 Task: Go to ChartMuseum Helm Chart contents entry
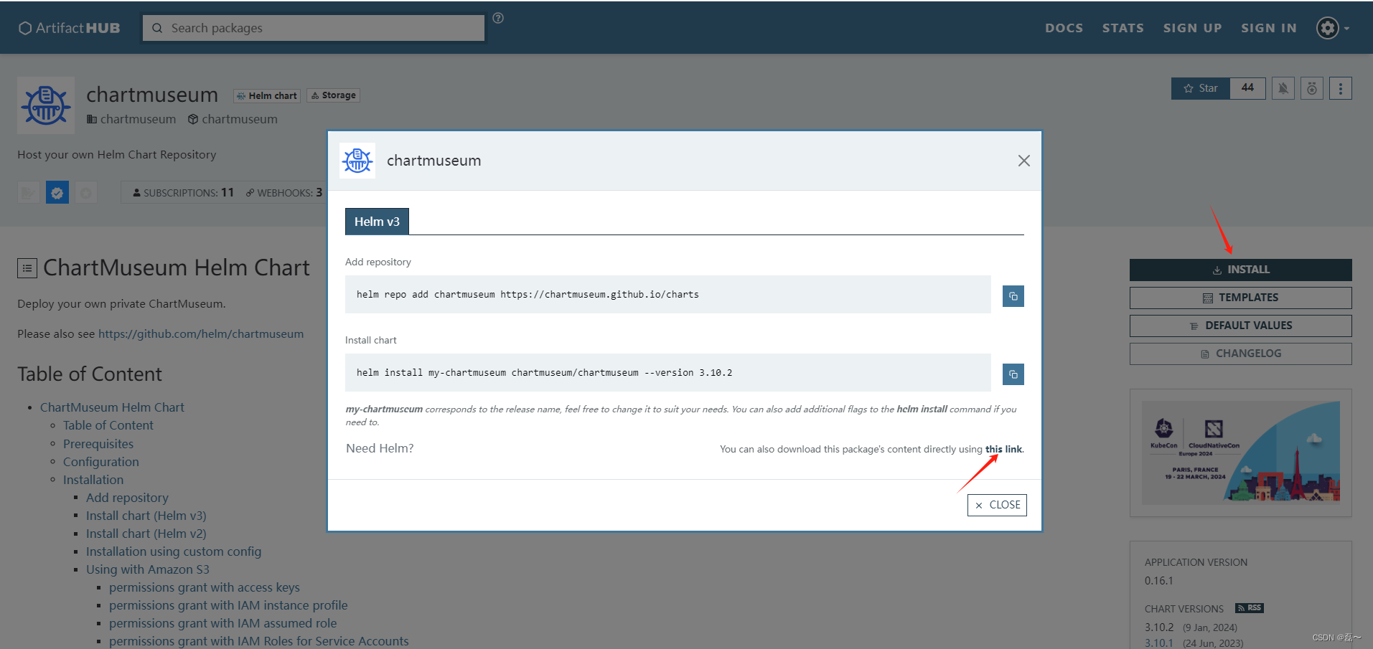coord(112,407)
